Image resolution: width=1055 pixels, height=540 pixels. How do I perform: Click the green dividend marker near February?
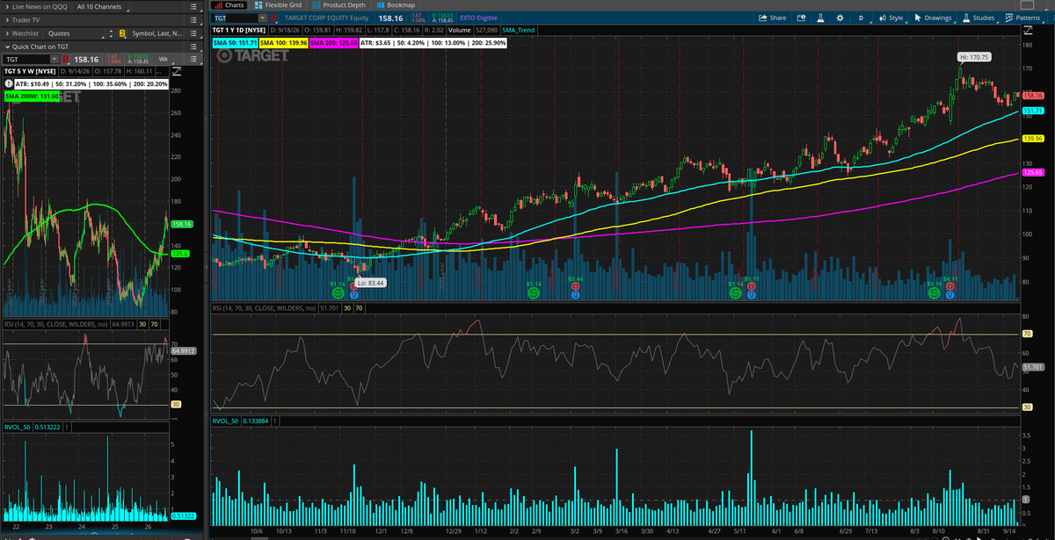pos(534,293)
